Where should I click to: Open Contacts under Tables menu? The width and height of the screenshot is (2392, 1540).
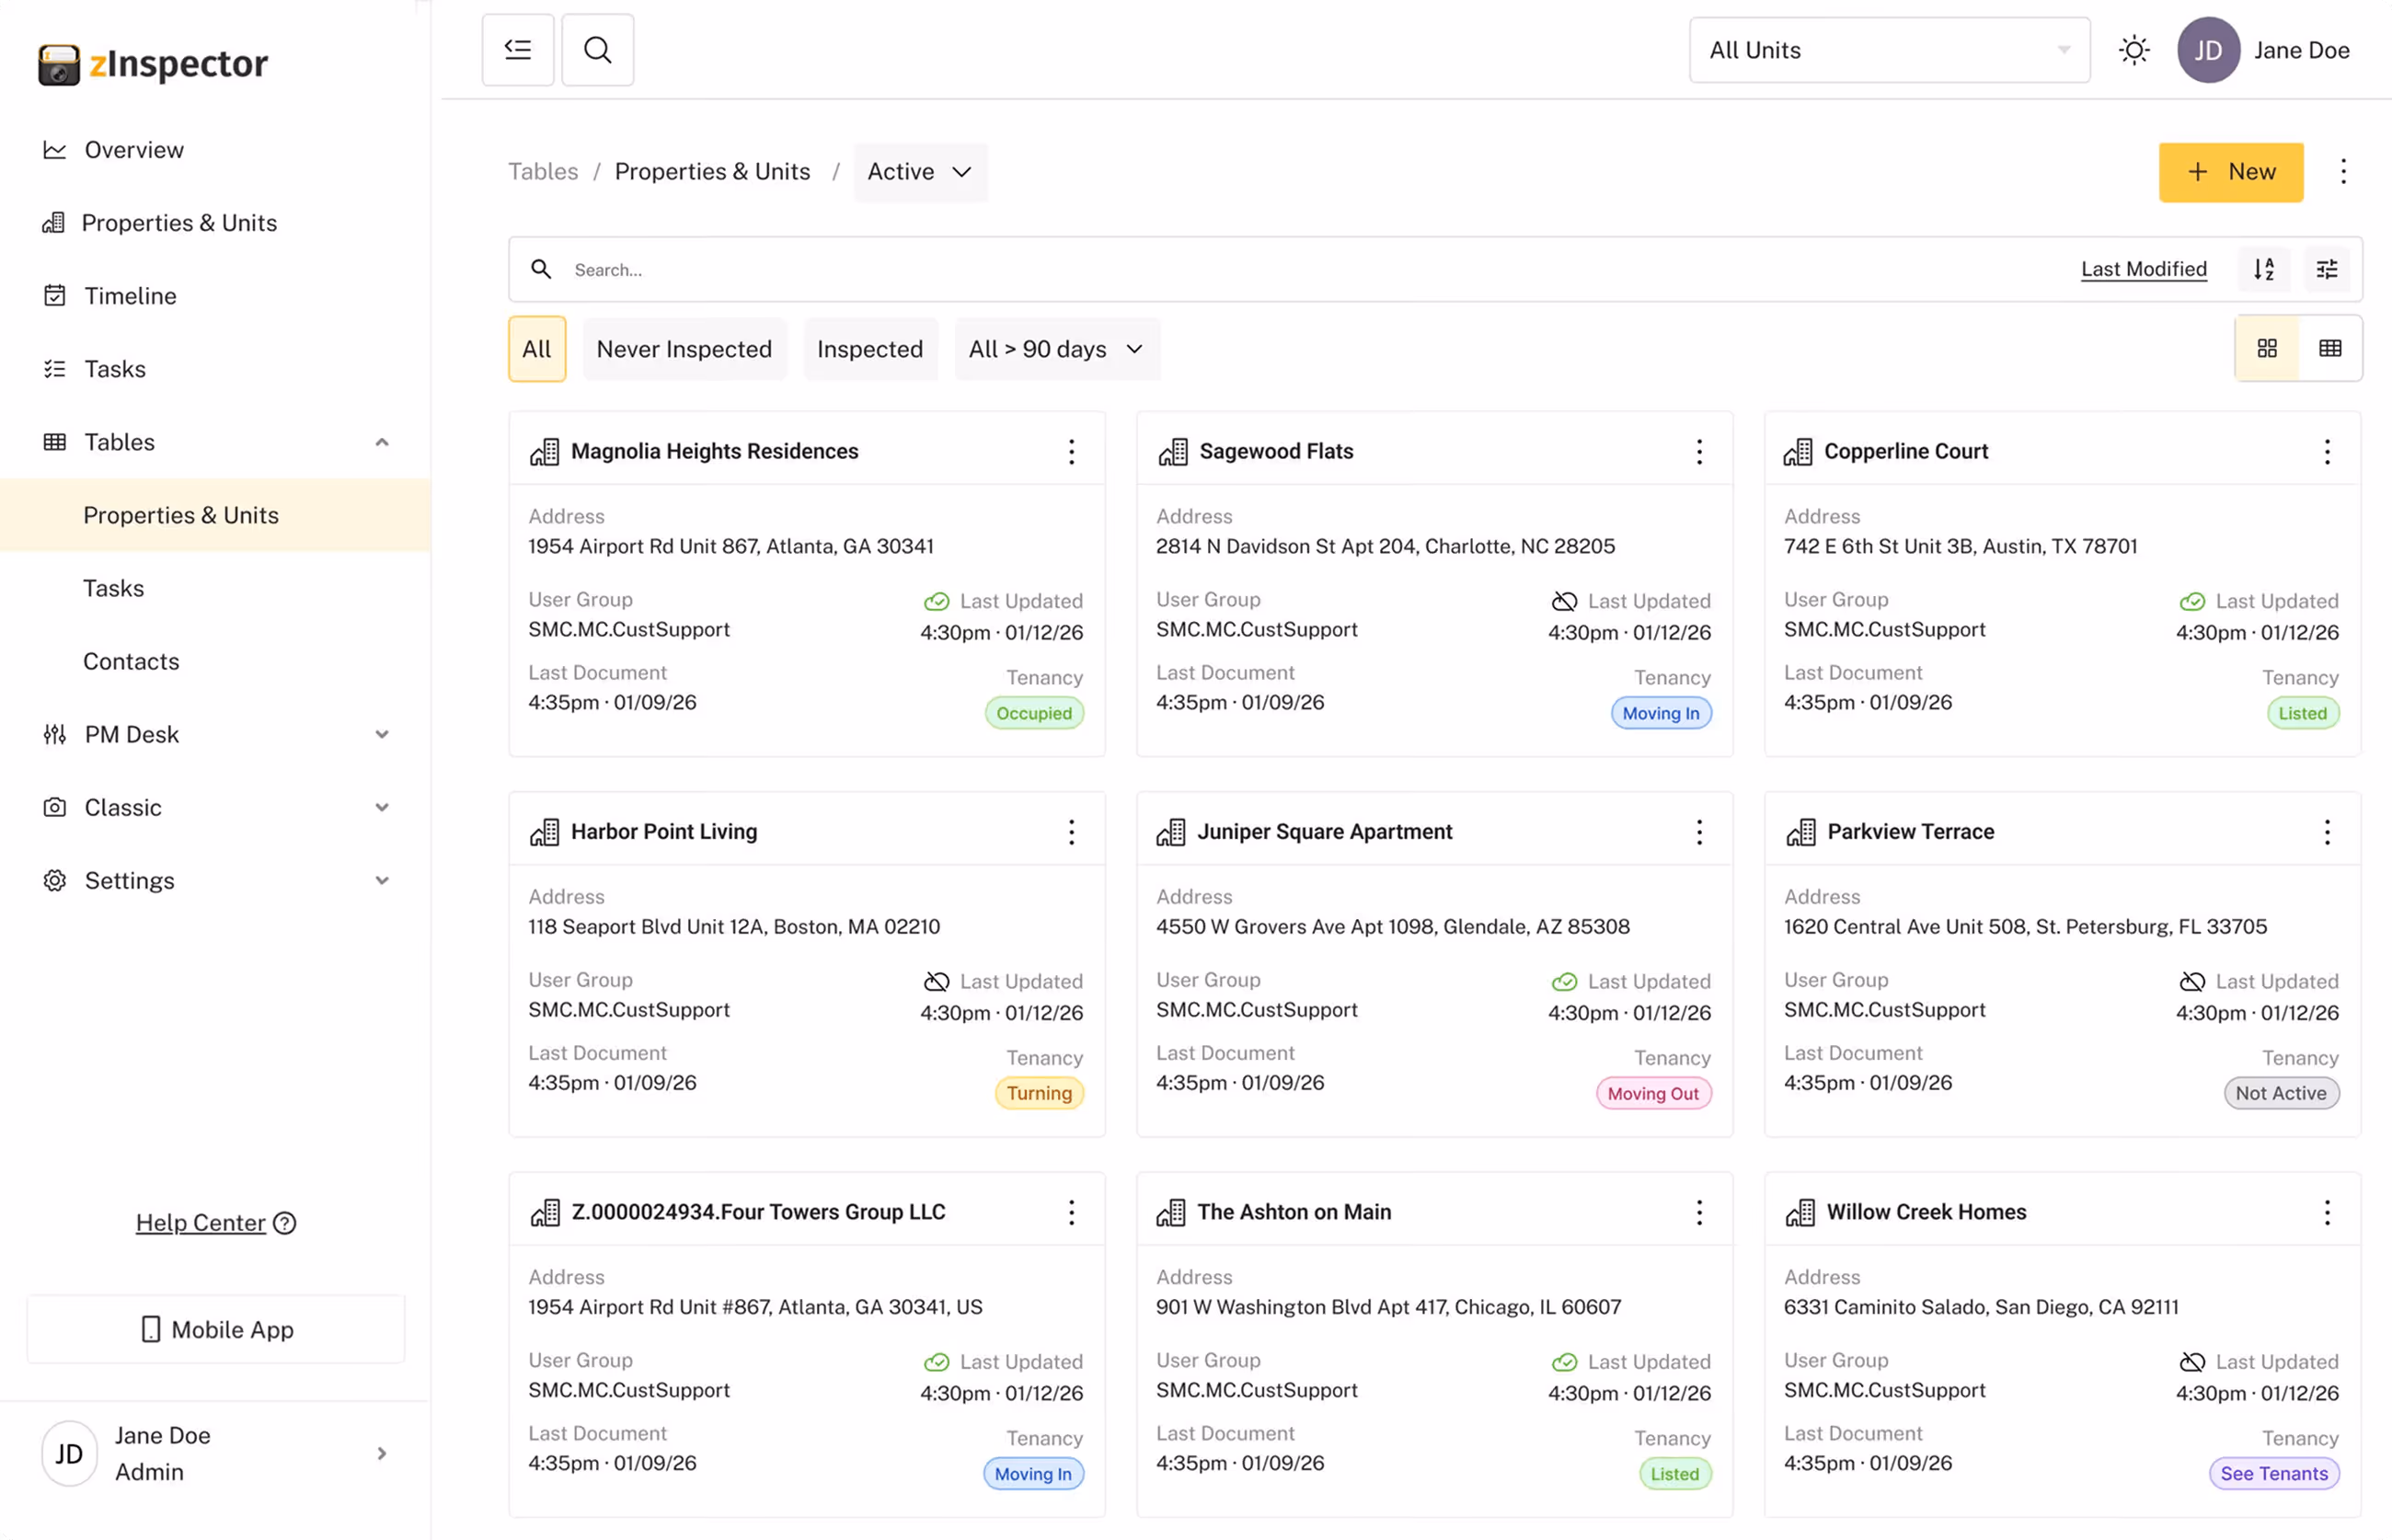click(131, 662)
